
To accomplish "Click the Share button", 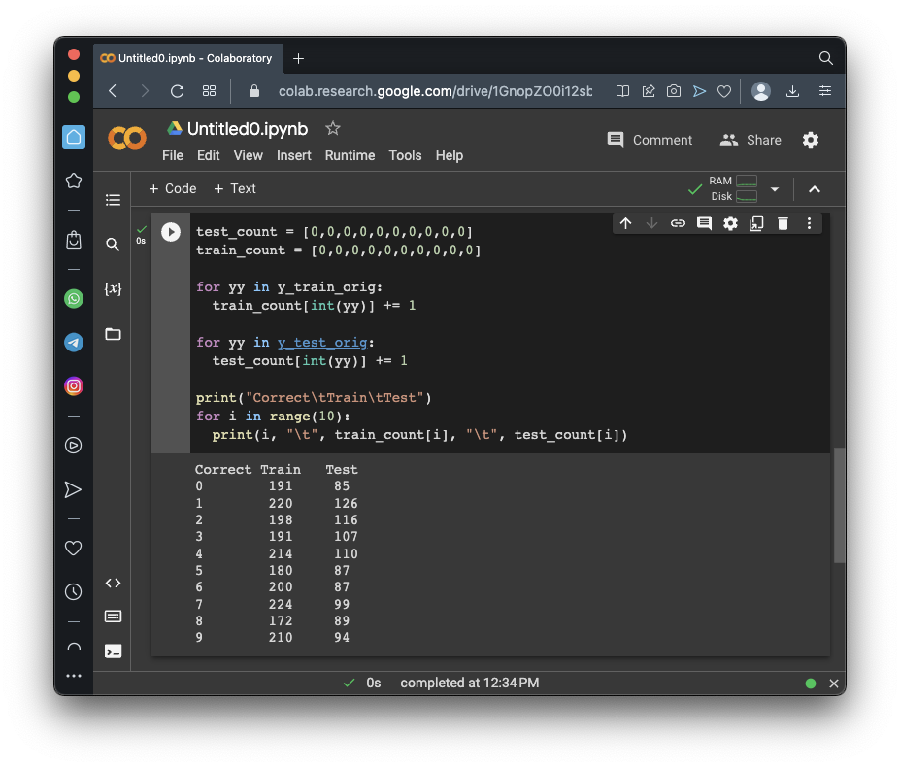I will tap(750, 140).
